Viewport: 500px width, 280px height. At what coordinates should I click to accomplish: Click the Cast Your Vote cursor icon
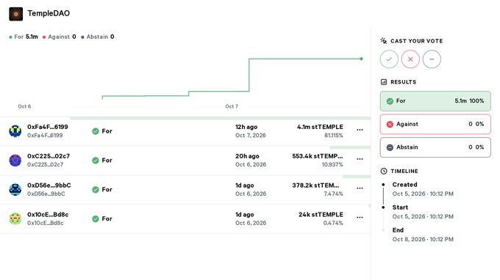(x=384, y=41)
